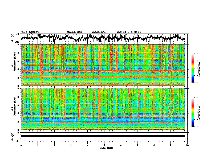Click the black ch.3 voltage band
This screenshot has height=163, width=211.
pos(103,136)
